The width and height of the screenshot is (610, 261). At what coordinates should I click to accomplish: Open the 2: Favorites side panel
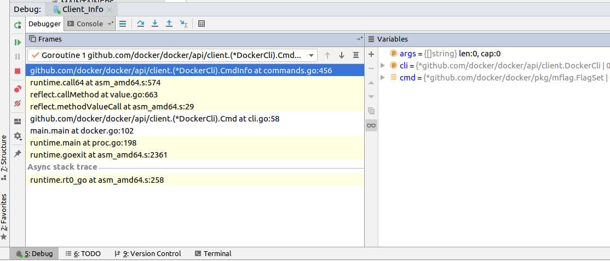[x=4, y=216]
